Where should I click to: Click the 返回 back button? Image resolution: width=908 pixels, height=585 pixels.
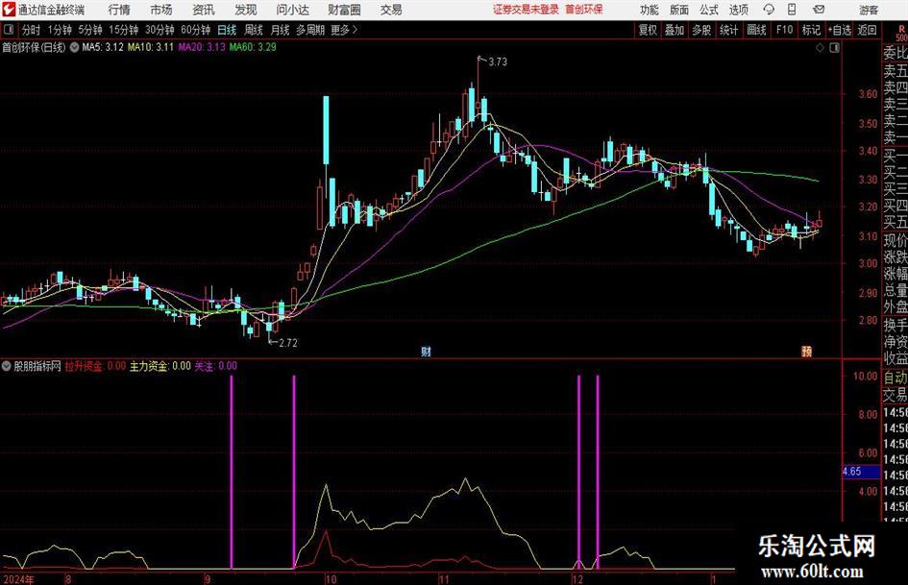pos(867,30)
